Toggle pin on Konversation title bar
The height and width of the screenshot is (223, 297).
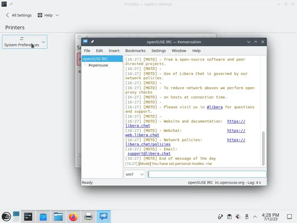[92, 42]
